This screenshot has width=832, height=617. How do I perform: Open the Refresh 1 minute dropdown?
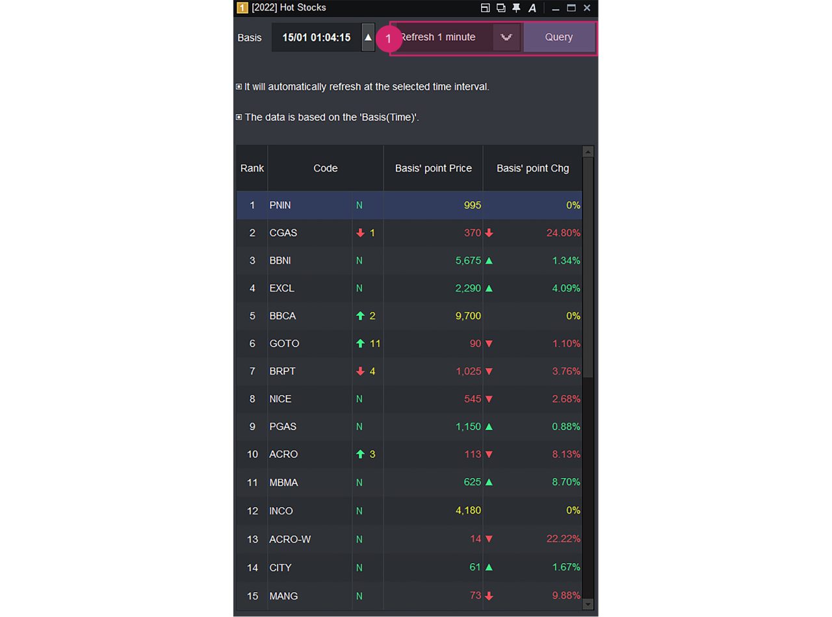(506, 37)
